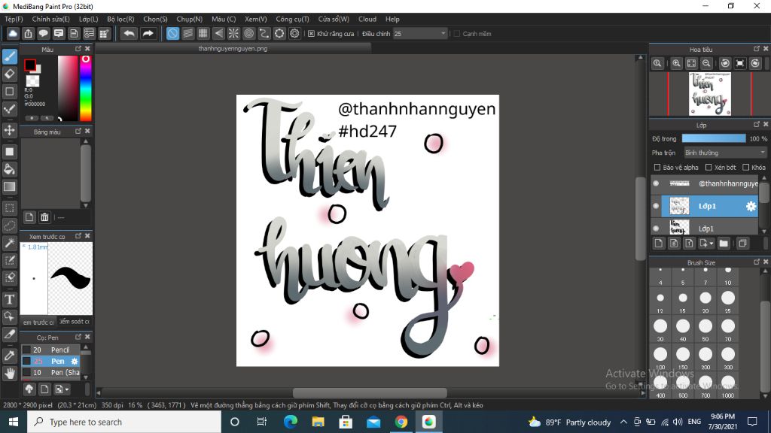Screen dimensions: 771x433
Task: Click the Windows search box
Action: click(124, 422)
